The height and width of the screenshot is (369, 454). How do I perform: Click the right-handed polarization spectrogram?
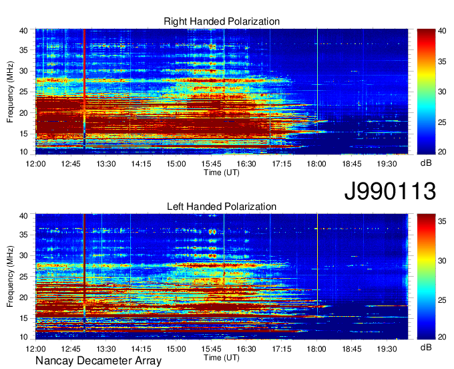(222, 92)
